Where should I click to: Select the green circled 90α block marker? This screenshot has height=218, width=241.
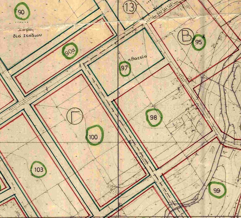point(70,52)
